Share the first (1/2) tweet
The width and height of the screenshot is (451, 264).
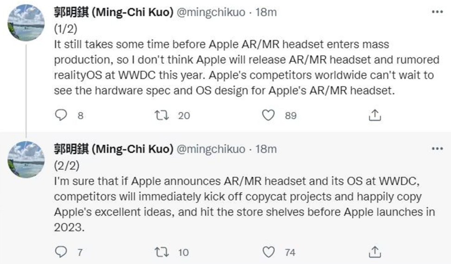coord(375,115)
